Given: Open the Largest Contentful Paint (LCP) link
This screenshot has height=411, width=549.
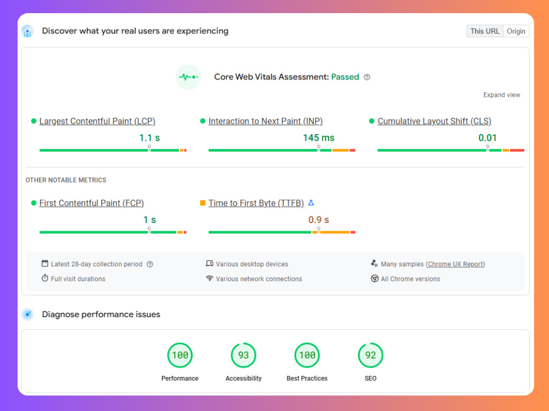Looking at the screenshot, I should [x=97, y=121].
